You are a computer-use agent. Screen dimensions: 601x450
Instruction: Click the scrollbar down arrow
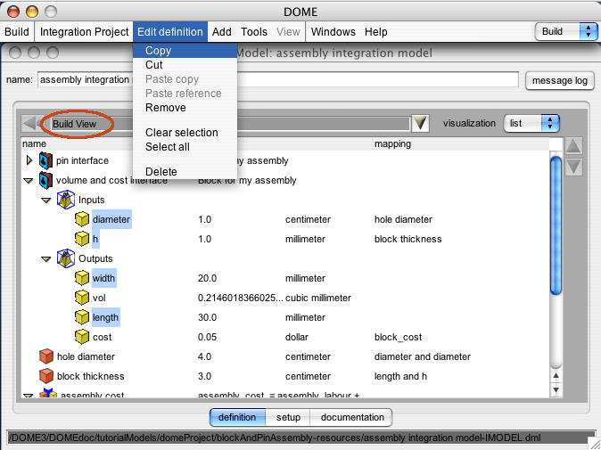click(x=556, y=390)
